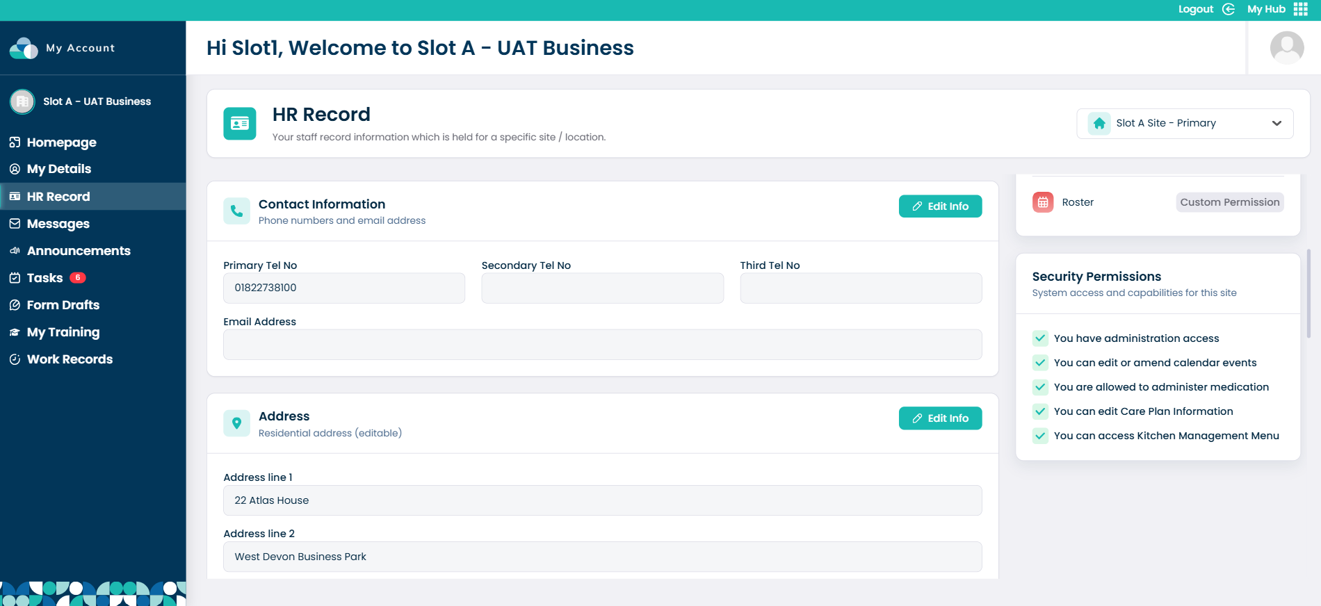Click the Custom Permission roster tag

[x=1229, y=202]
